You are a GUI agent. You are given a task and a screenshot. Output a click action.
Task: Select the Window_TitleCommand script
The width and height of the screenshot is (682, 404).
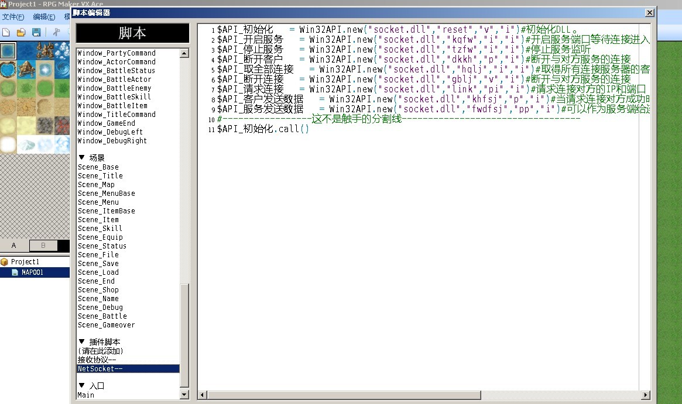[116, 114]
